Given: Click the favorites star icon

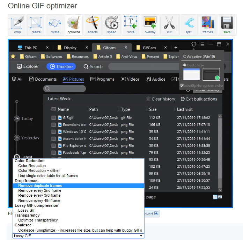Looking at the screenshot, I should pyautogui.click(x=13, y=57).
